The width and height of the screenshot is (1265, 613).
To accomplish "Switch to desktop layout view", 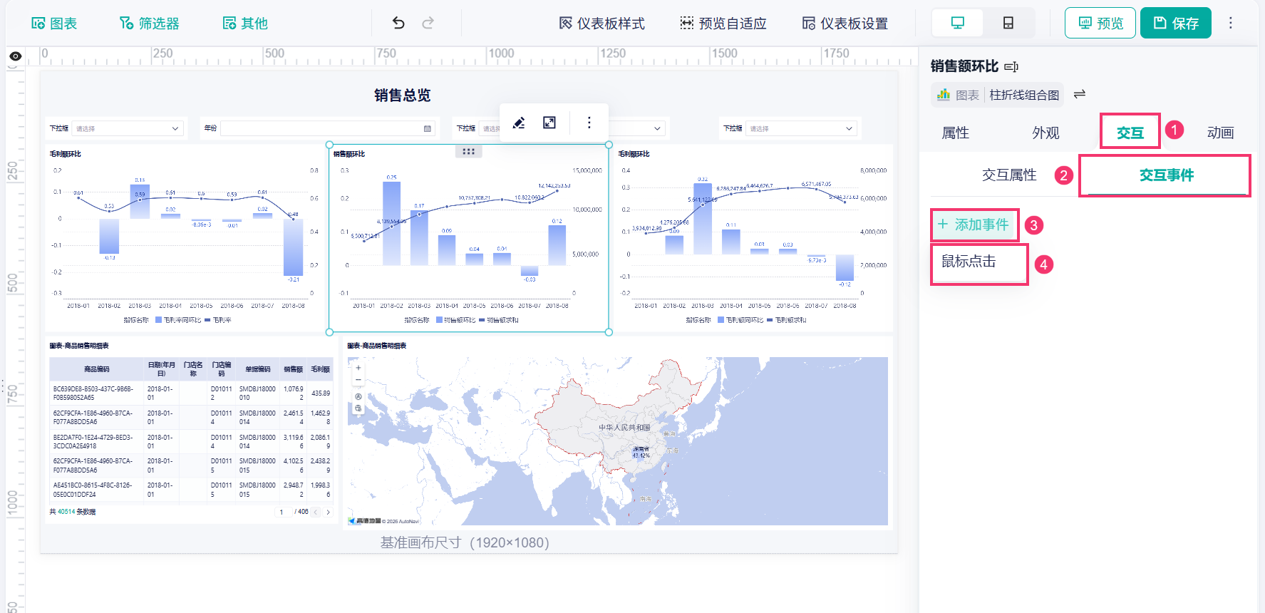I will click(x=958, y=23).
